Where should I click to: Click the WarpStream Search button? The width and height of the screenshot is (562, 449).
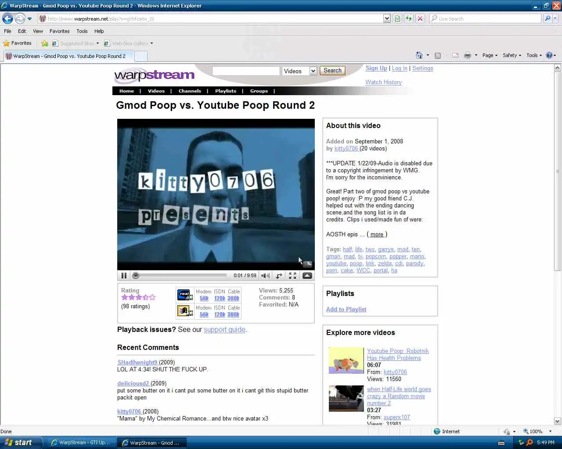332,71
